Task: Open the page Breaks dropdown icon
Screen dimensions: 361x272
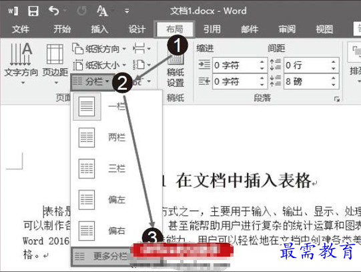Action: [141, 49]
